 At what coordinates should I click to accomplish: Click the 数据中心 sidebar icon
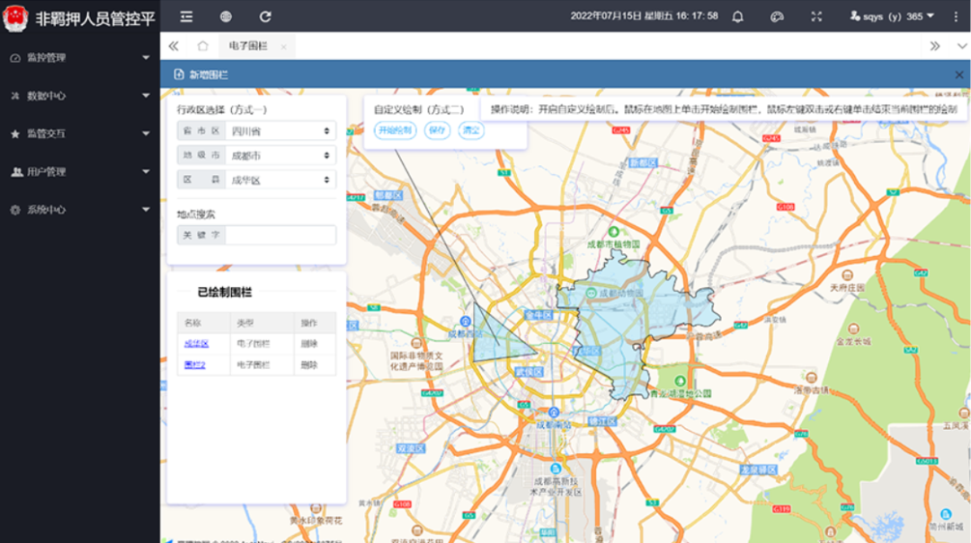click(15, 96)
